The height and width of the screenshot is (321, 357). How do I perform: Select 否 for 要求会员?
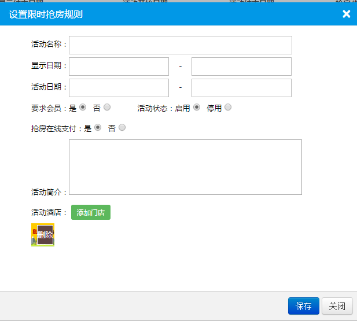(x=107, y=107)
